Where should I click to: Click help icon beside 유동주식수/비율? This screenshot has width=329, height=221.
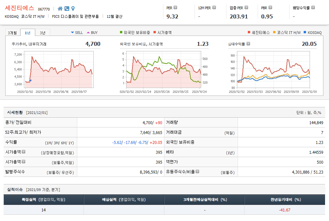(x=197, y=171)
